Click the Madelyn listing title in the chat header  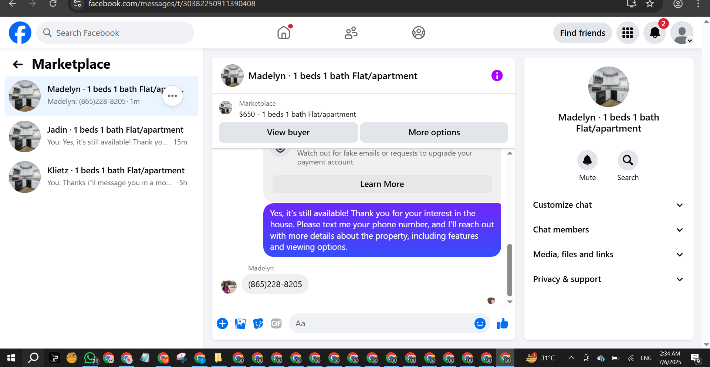point(332,76)
